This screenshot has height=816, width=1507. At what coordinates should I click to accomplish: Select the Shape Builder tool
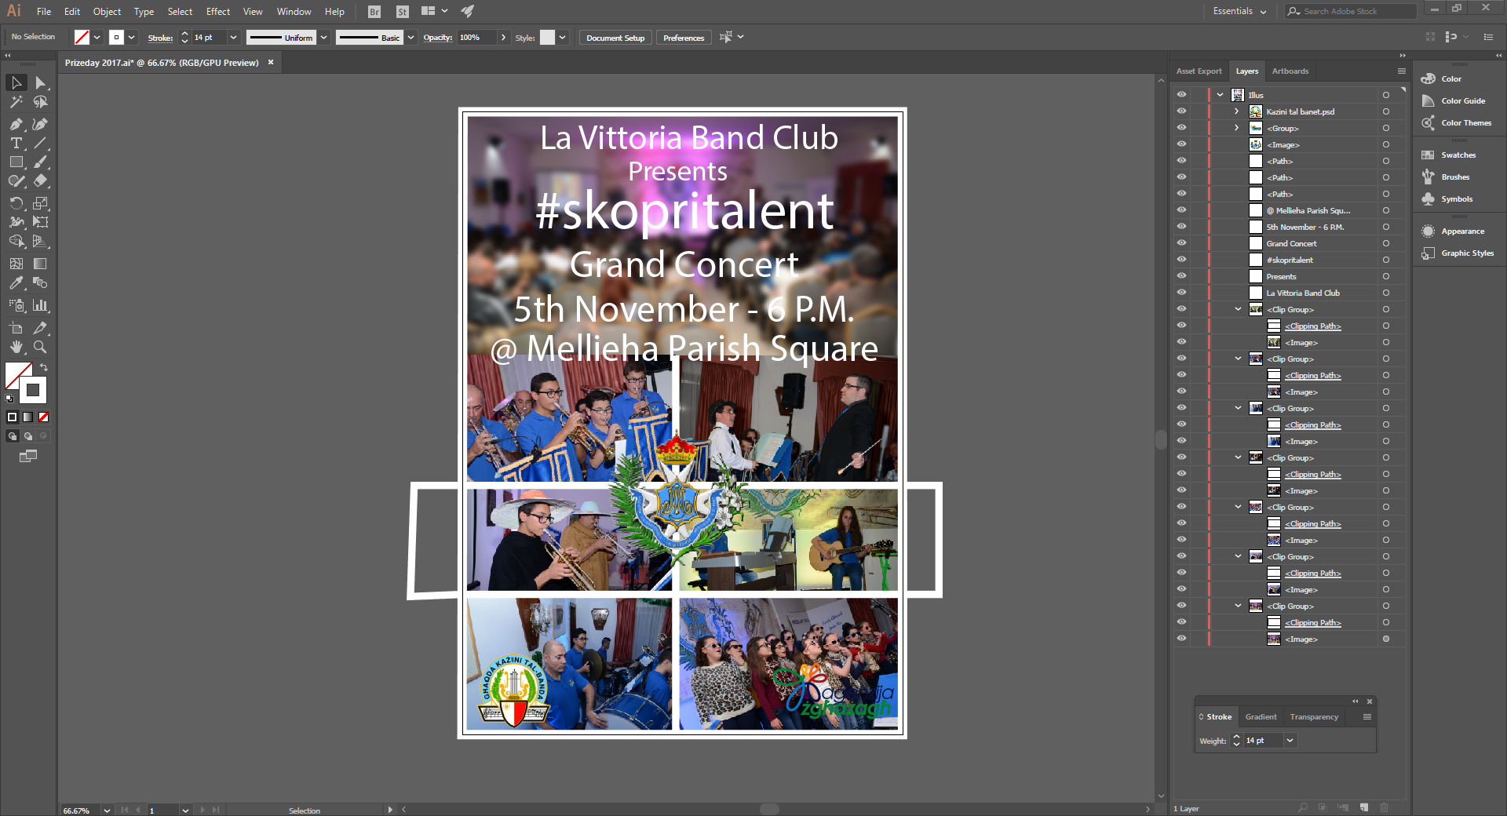(x=16, y=241)
